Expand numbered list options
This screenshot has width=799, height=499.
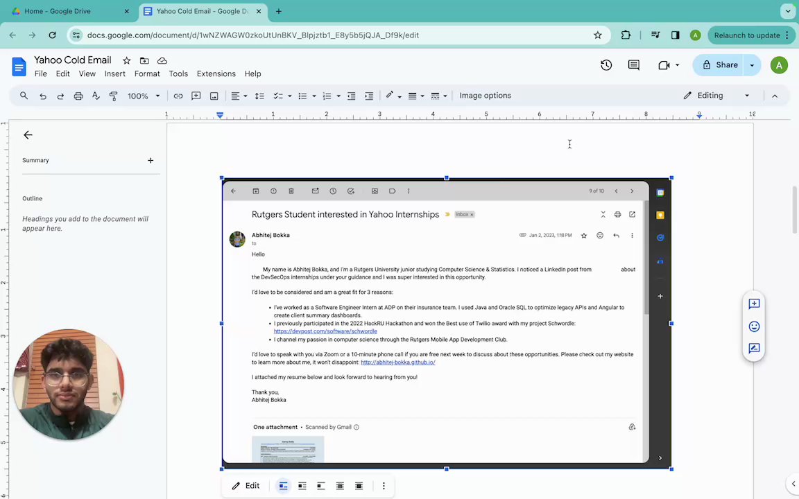click(338, 96)
